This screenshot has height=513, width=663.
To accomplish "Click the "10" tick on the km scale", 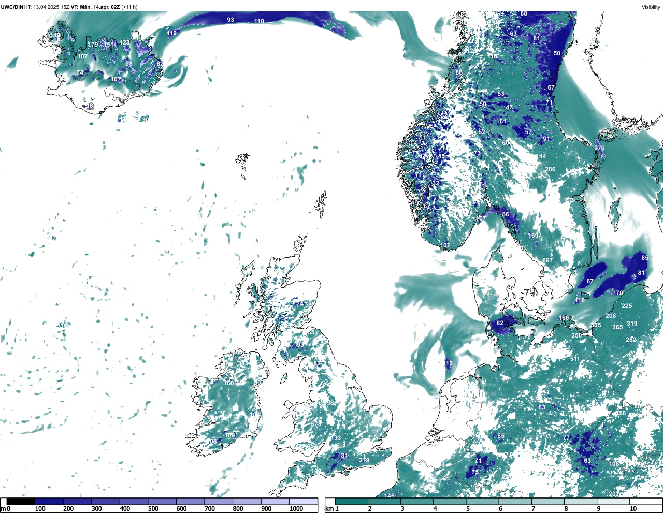I will tap(633, 509).
